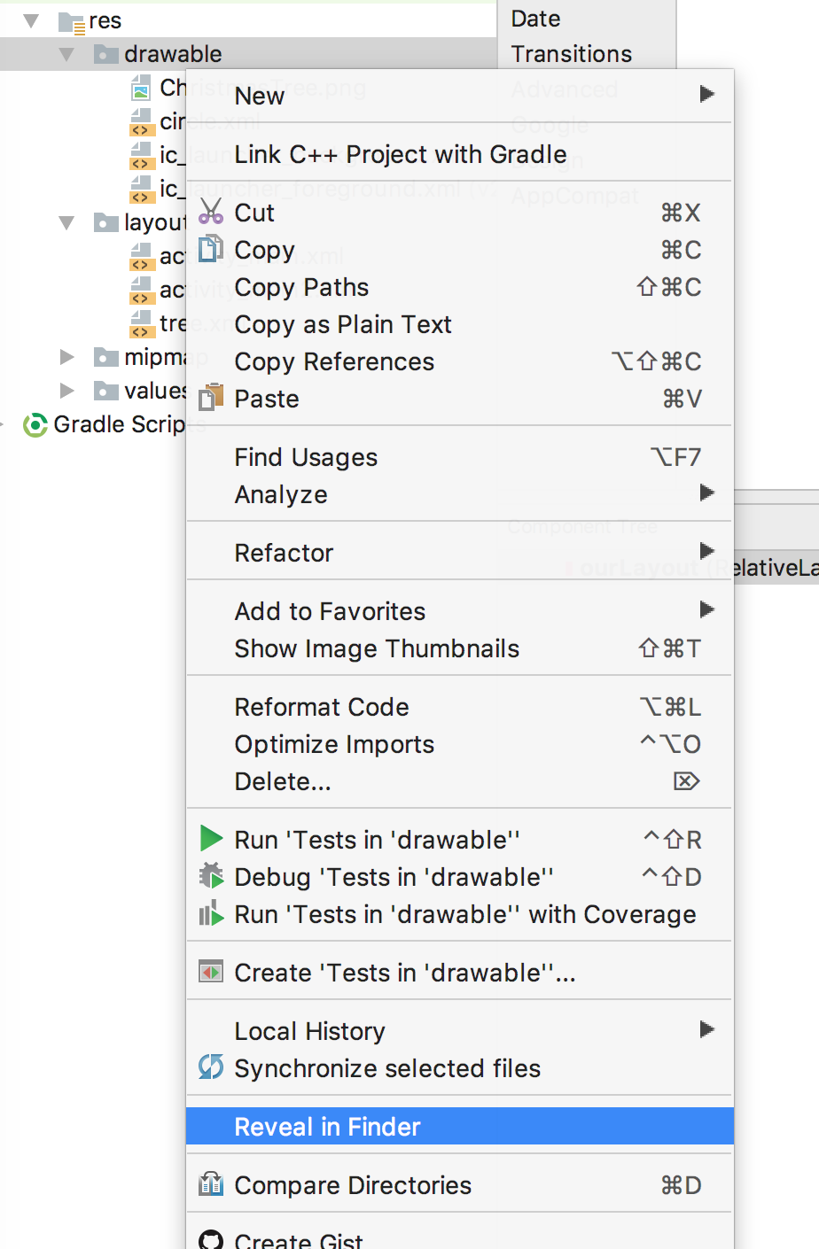
Task: Open the Refactor submenu arrow
Action: (706, 551)
